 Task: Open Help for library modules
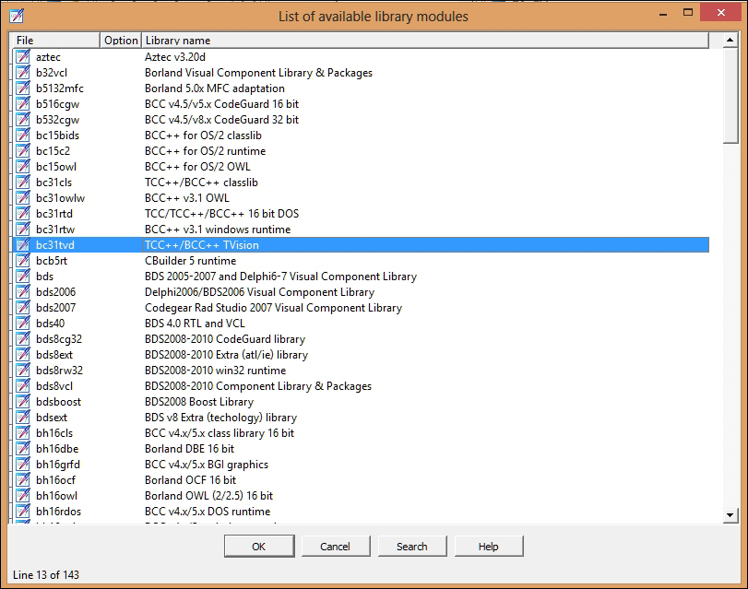click(x=489, y=546)
